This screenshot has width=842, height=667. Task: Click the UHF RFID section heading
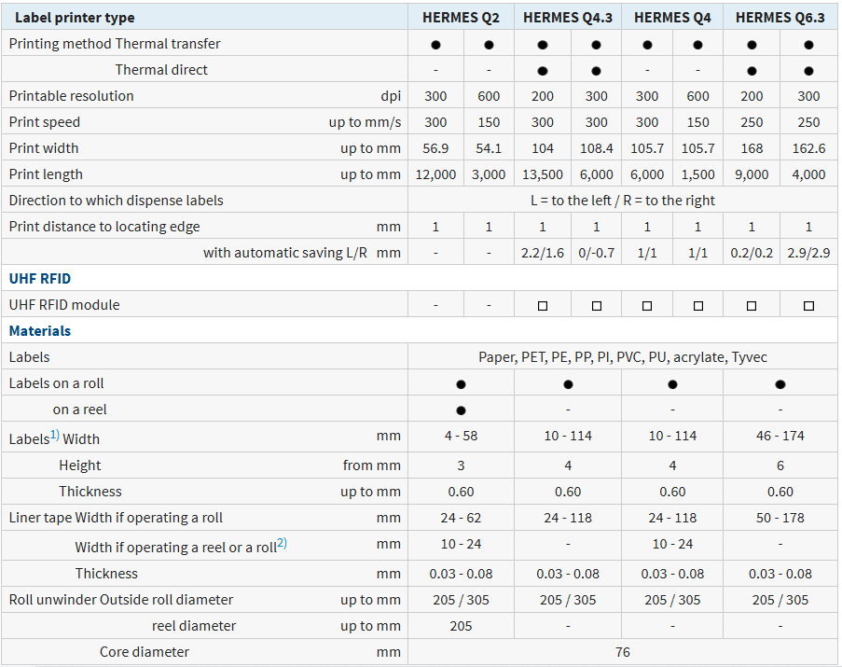coord(40,279)
